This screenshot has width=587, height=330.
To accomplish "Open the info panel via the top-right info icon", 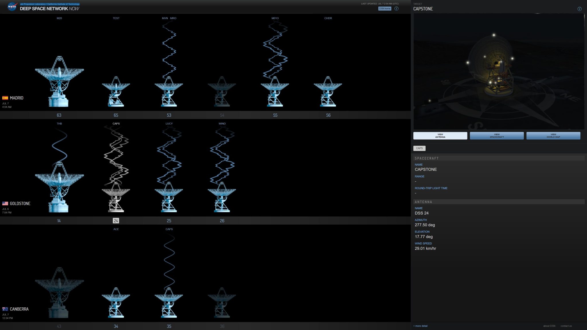I will click(579, 9).
